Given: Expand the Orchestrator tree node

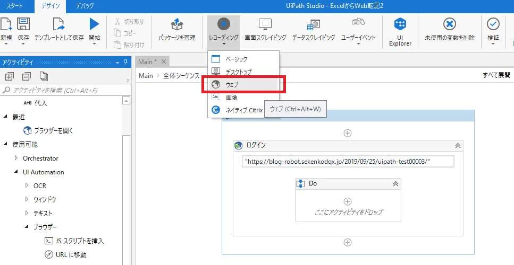Looking at the screenshot, I should 16,158.
